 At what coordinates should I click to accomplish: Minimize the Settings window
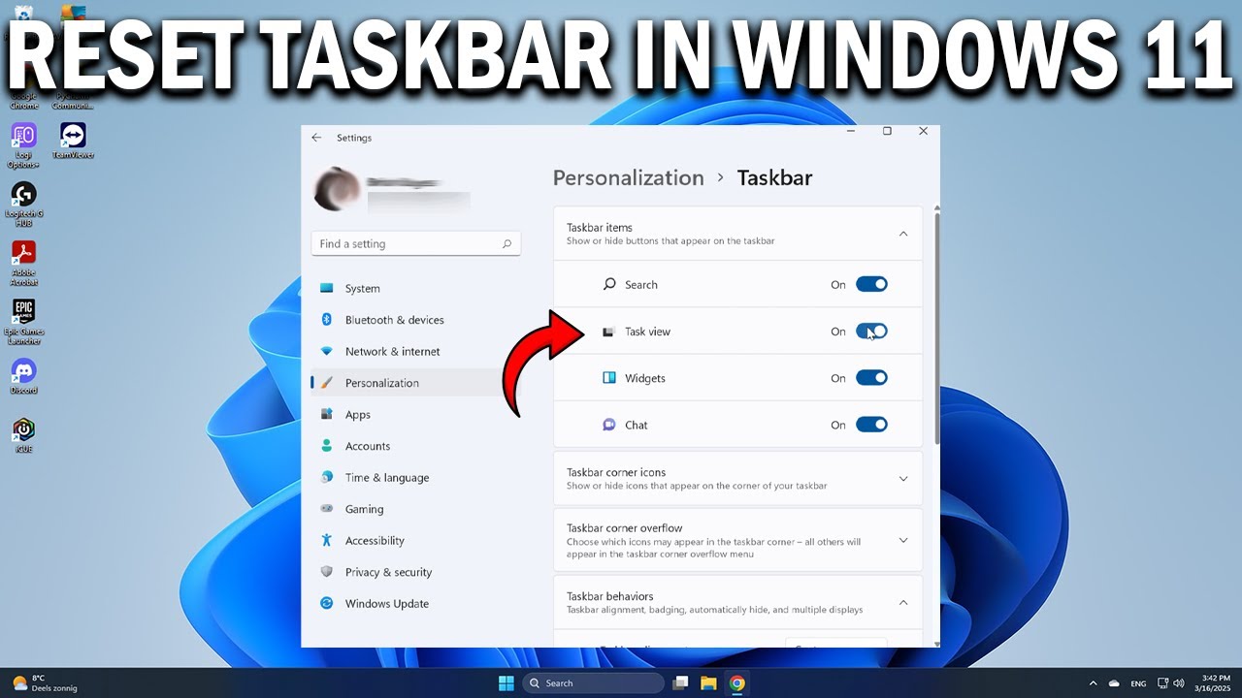(851, 130)
